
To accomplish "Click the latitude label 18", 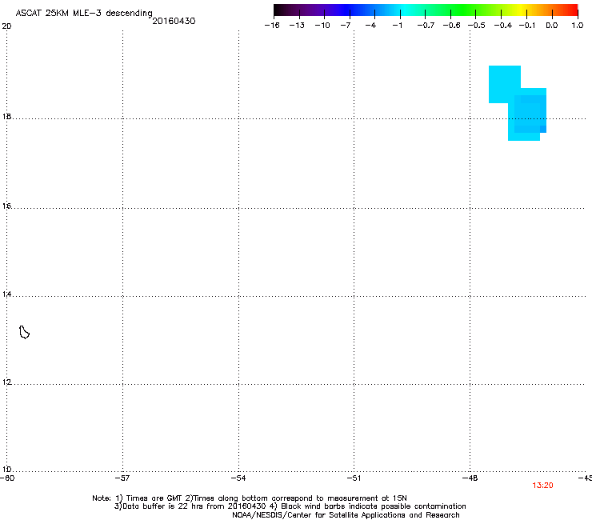I will (6, 116).
